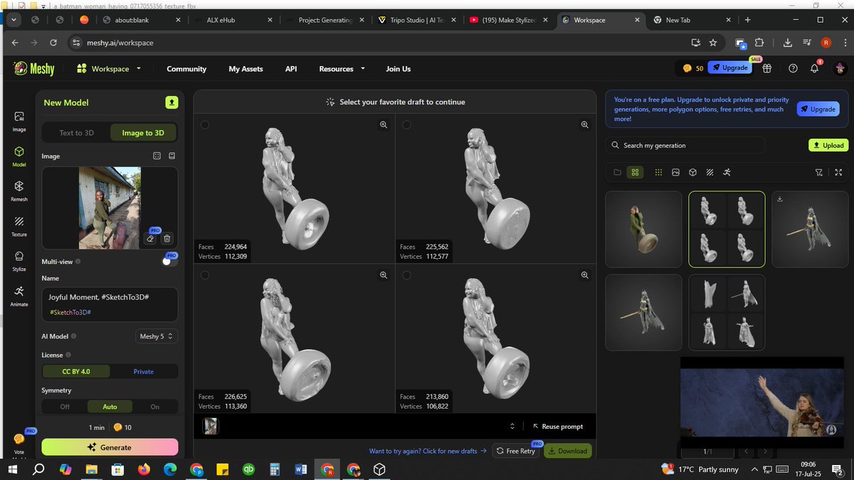Choose the Private license option
The height and width of the screenshot is (480, 854).
[144, 371]
